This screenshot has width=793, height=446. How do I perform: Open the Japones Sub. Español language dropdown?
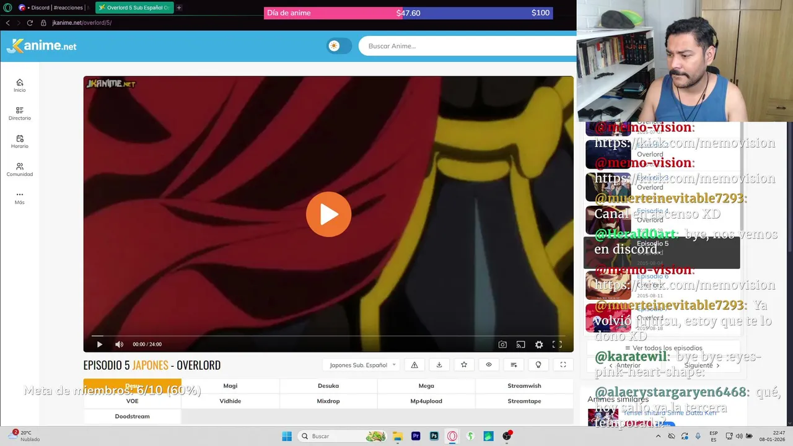tap(362, 365)
